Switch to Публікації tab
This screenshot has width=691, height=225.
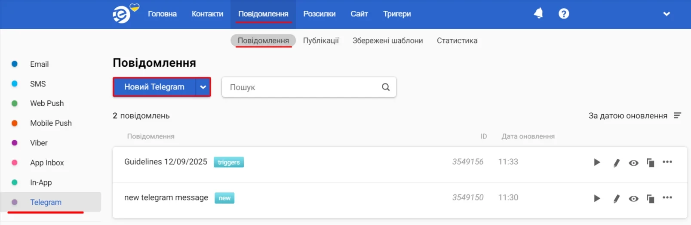click(321, 40)
